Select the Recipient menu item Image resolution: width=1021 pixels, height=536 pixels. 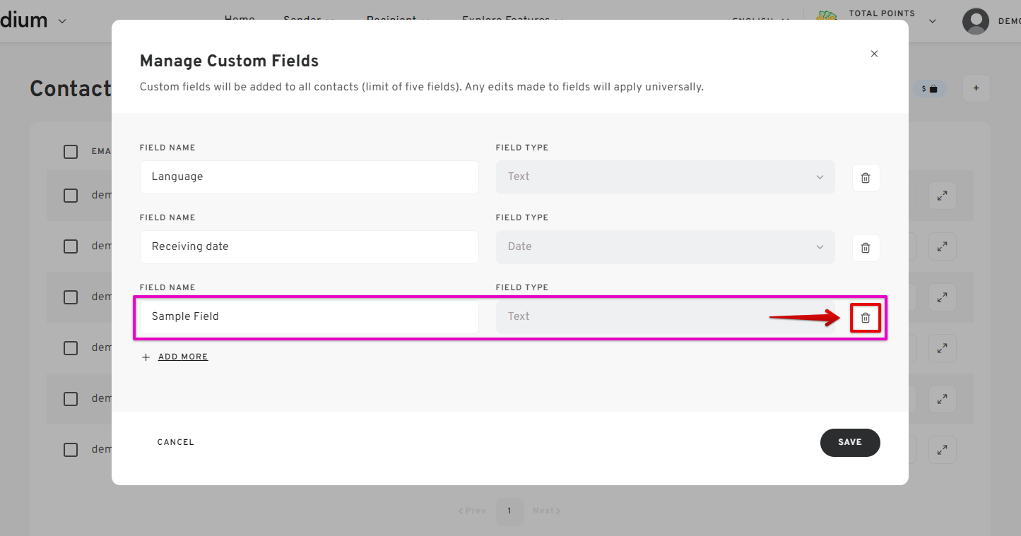click(x=392, y=20)
